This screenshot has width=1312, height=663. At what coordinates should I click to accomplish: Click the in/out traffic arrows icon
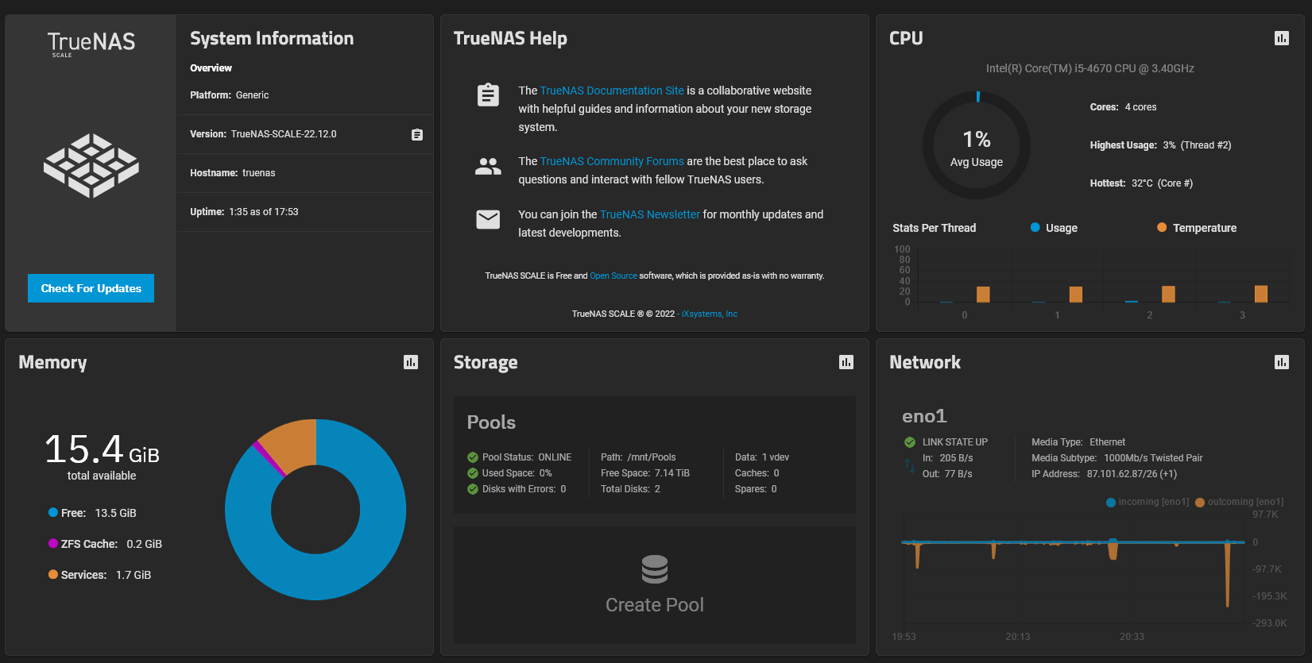pos(910,466)
